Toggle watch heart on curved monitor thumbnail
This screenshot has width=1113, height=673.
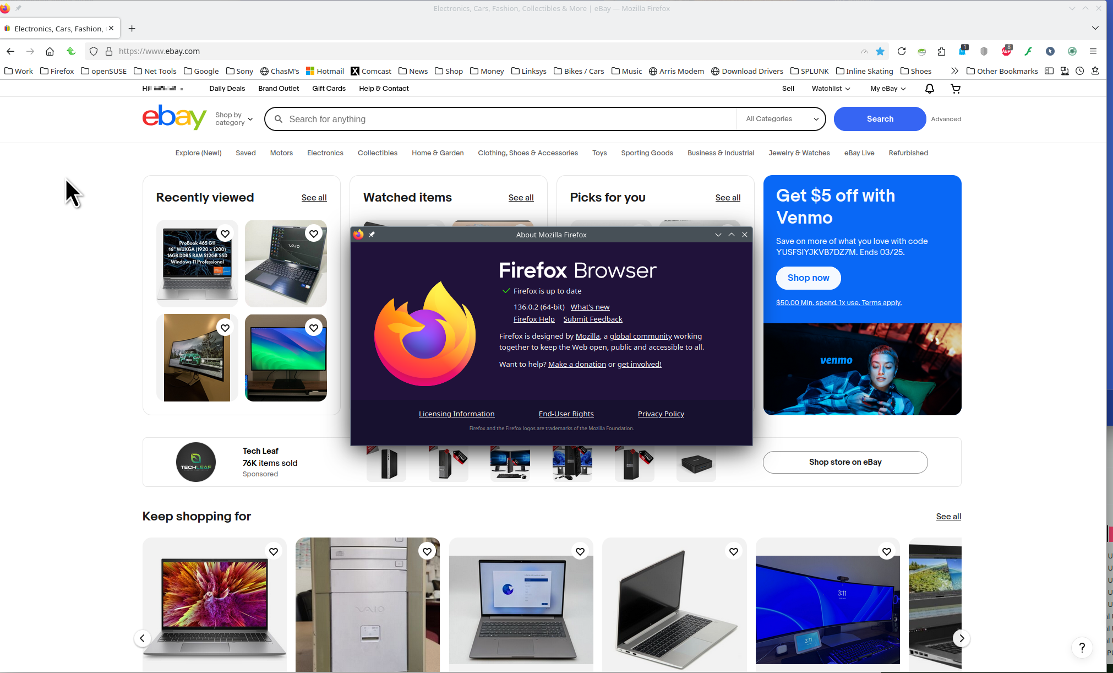coord(225,328)
